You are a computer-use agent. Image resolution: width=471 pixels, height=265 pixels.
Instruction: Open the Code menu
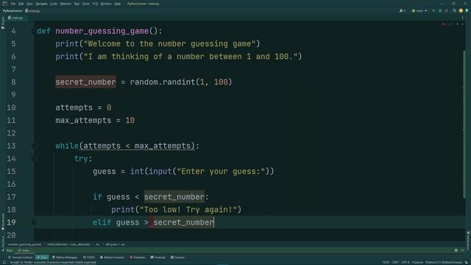[54, 4]
